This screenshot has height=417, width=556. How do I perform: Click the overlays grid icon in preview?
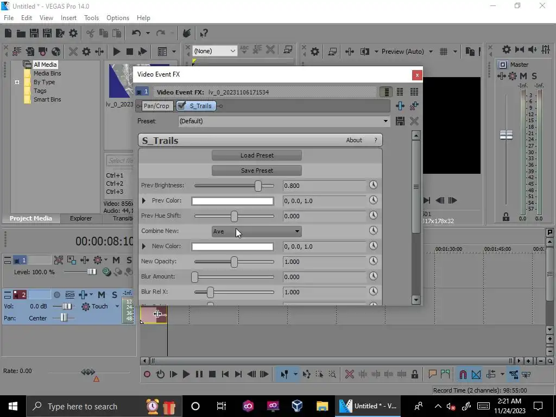[443, 52]
